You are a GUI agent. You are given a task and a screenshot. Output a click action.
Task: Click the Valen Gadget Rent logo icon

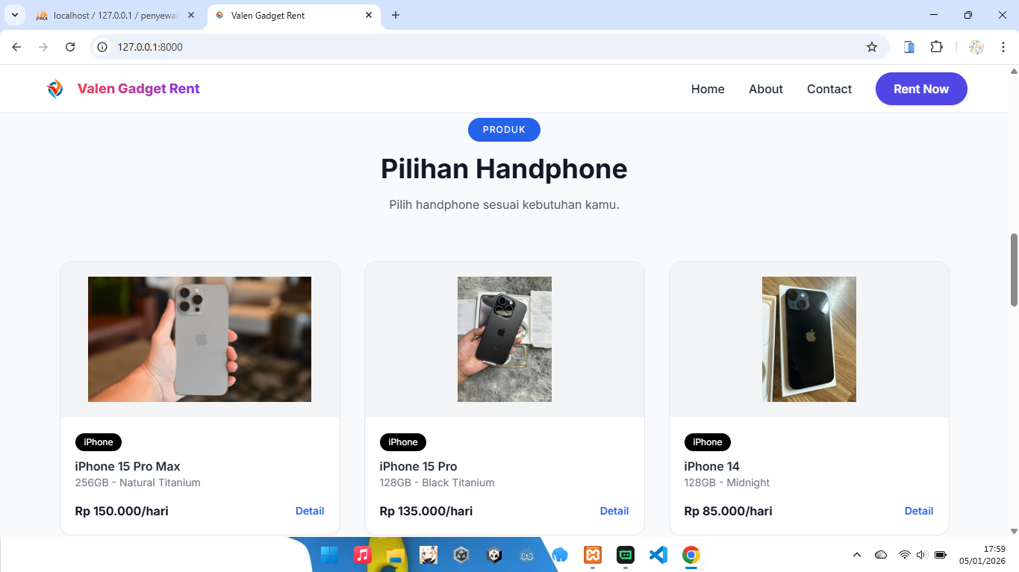(x=55, y=89)
